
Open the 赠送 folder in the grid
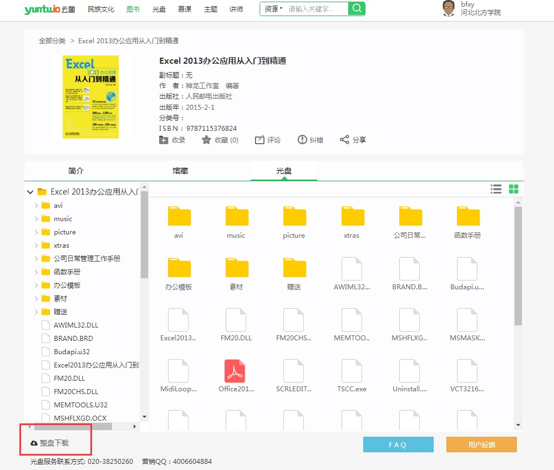294,268
